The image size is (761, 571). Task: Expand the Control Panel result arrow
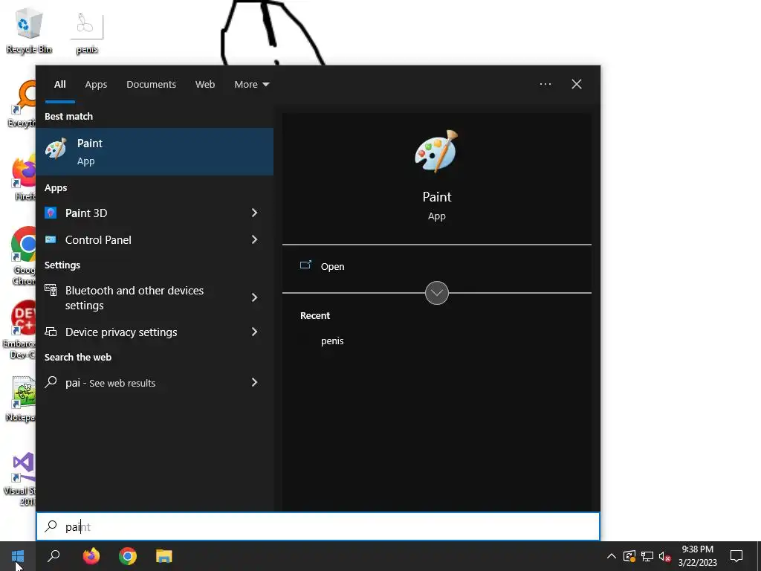(254, 239)
